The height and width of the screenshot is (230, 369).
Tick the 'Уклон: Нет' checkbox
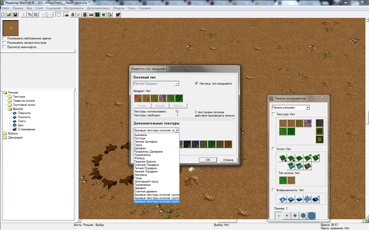point(273,149)
